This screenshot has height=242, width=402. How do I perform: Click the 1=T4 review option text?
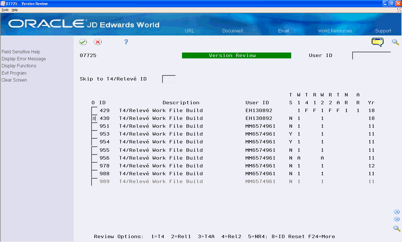click(158, 236)
